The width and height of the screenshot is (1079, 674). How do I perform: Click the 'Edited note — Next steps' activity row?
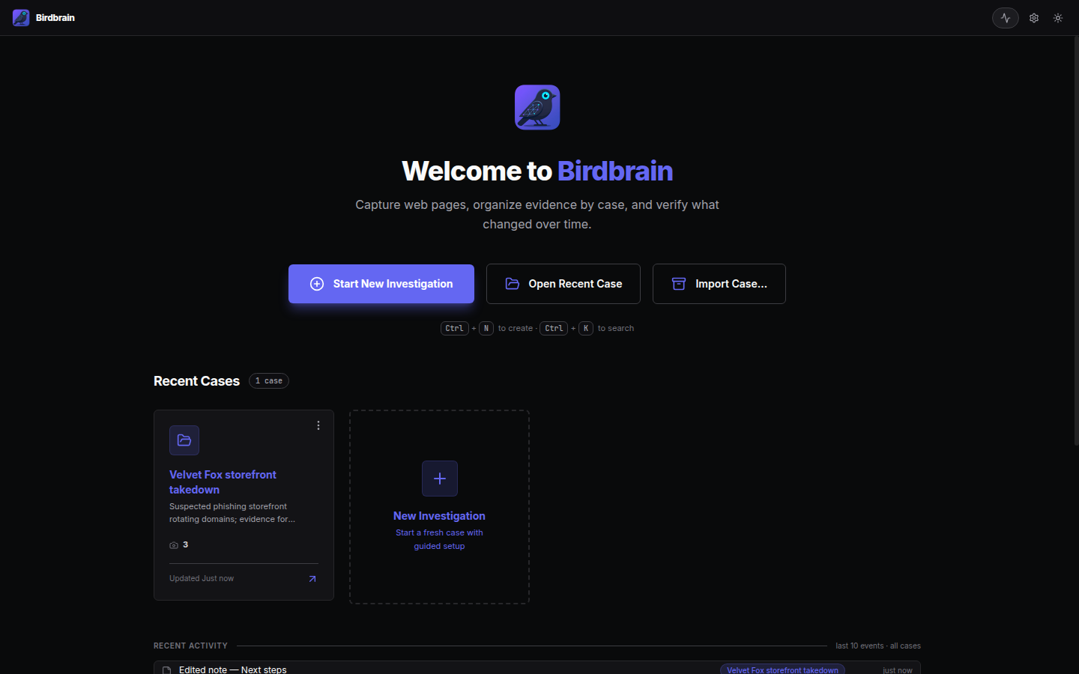(537, 668)
